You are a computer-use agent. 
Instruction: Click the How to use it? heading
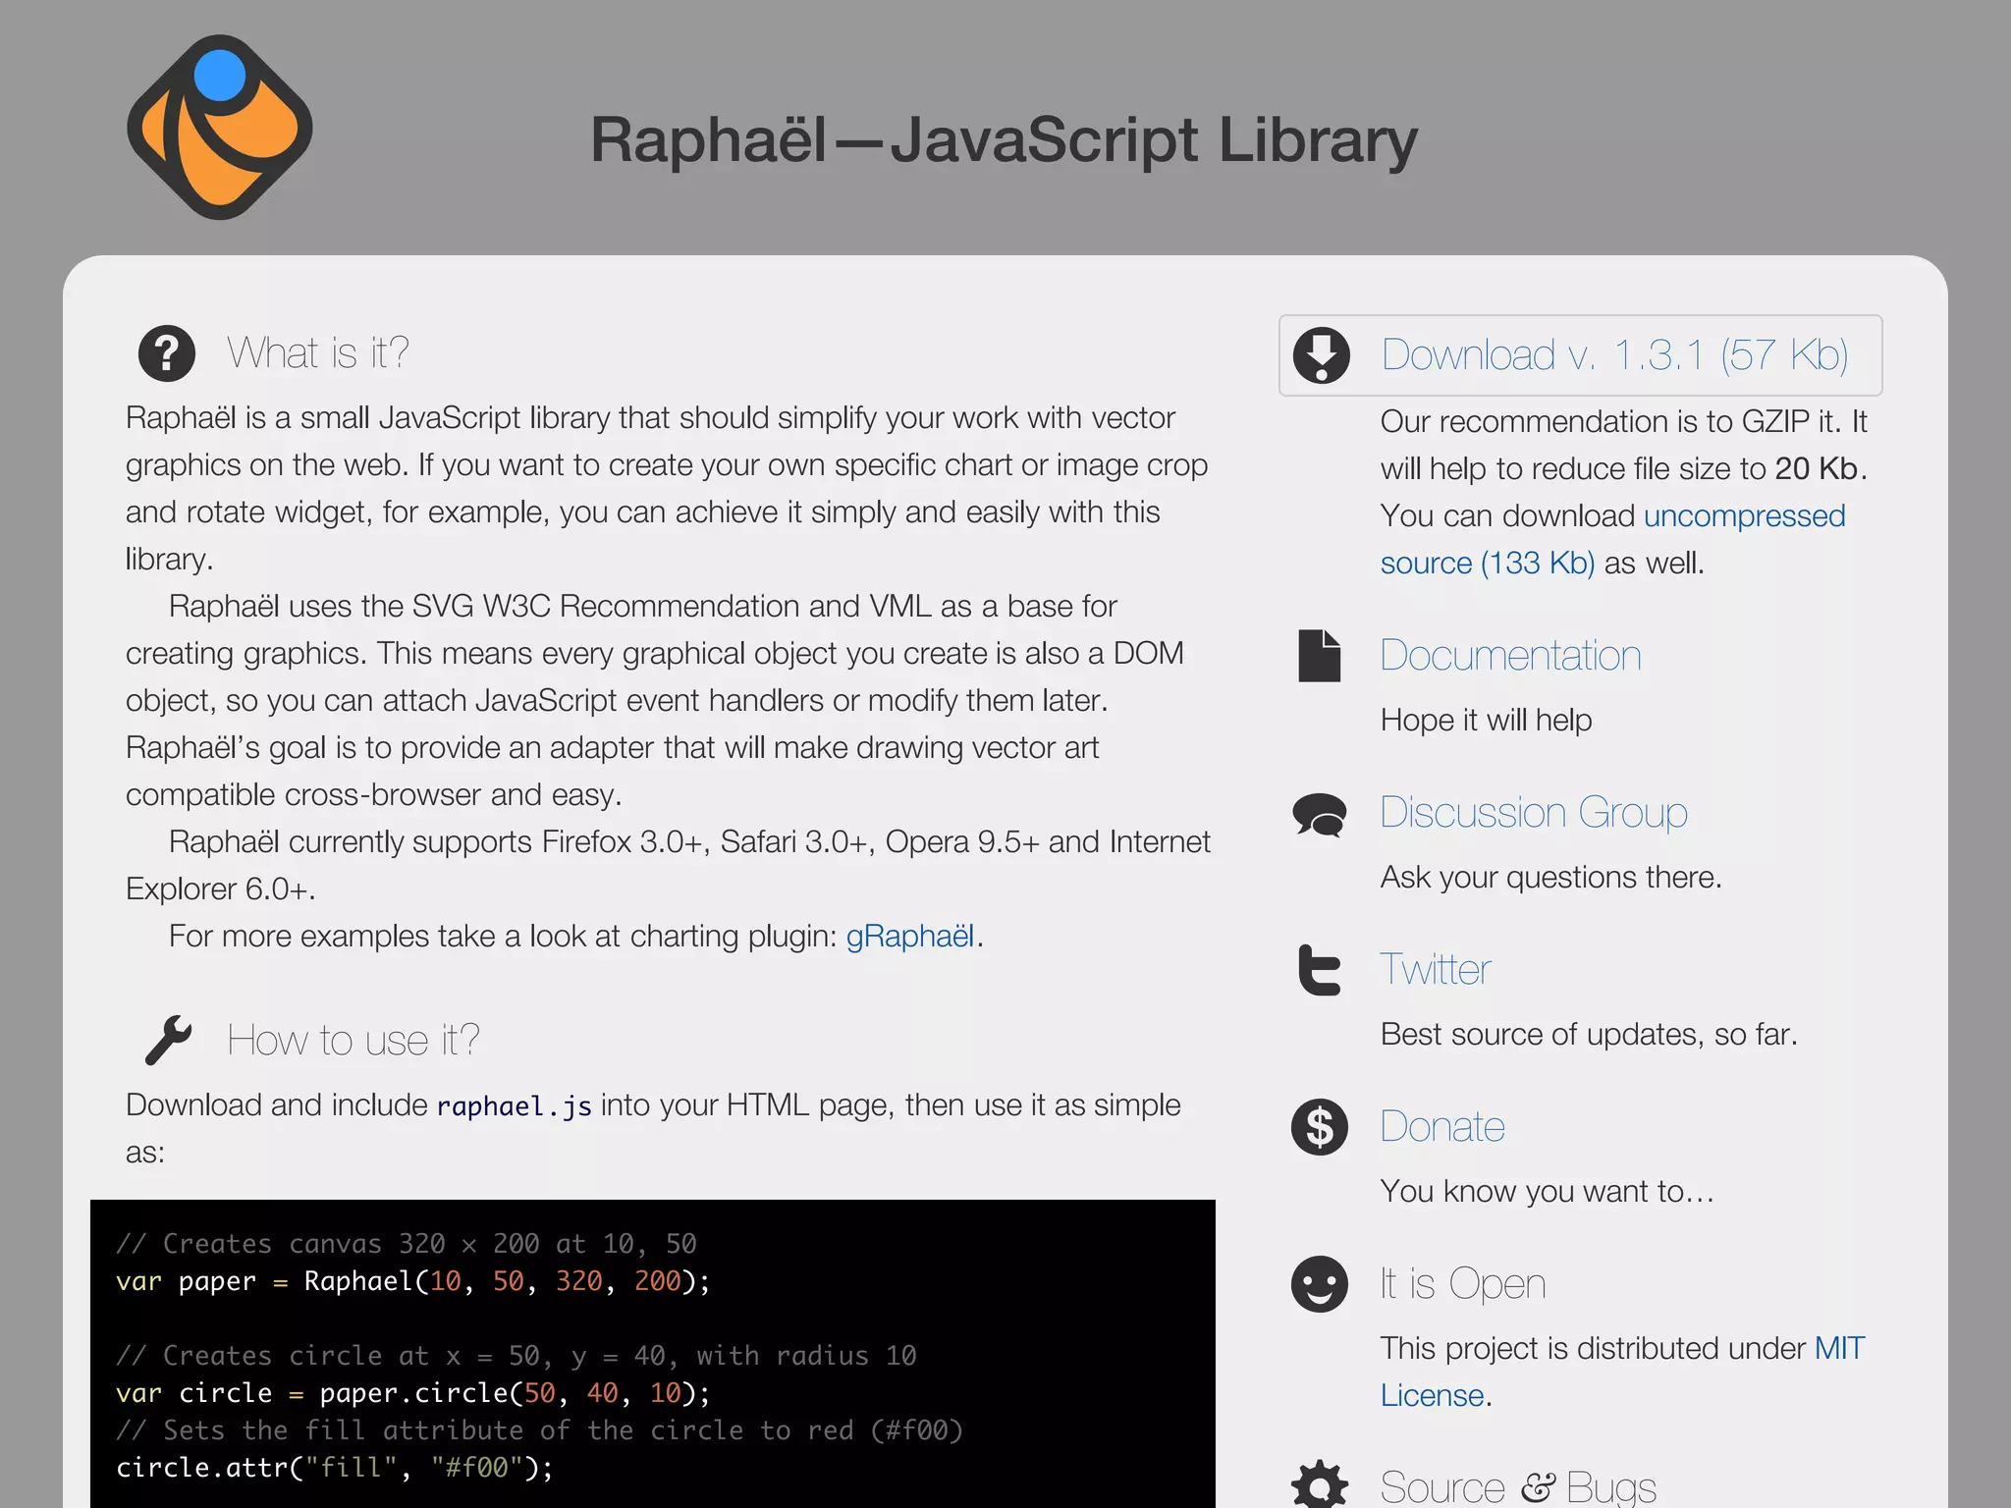[x=353, y=1041]
